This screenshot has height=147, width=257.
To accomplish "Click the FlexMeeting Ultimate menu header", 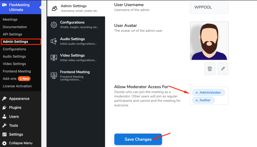I will click(21, 7).
